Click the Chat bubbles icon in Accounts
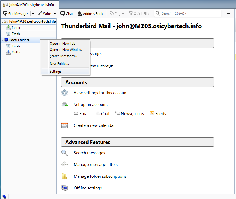The width and height of the screenshot is (236, 199). pyautogui.click(x=98, y=113)
